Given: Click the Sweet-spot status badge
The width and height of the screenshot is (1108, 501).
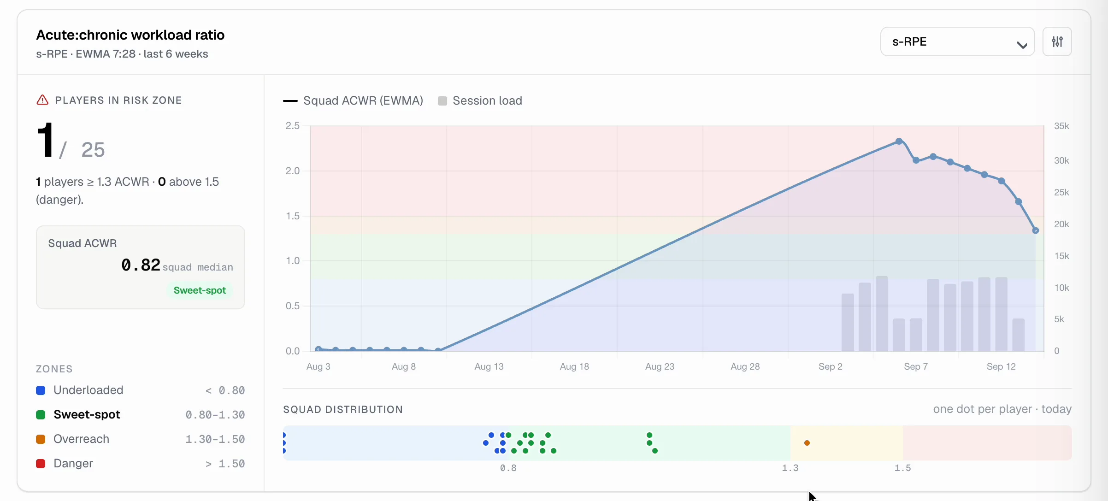Looking at the screenshot, I should (x=200, y=290).
